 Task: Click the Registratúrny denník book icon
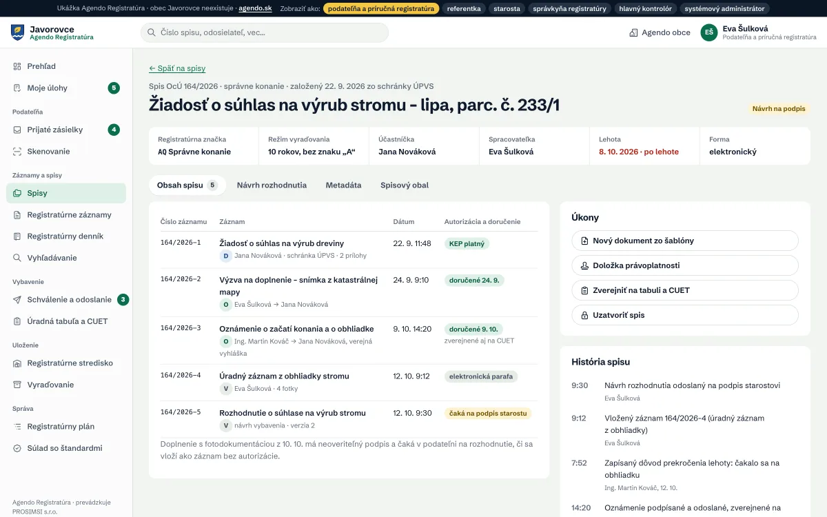pyautogui.click(x=17, y=236)
